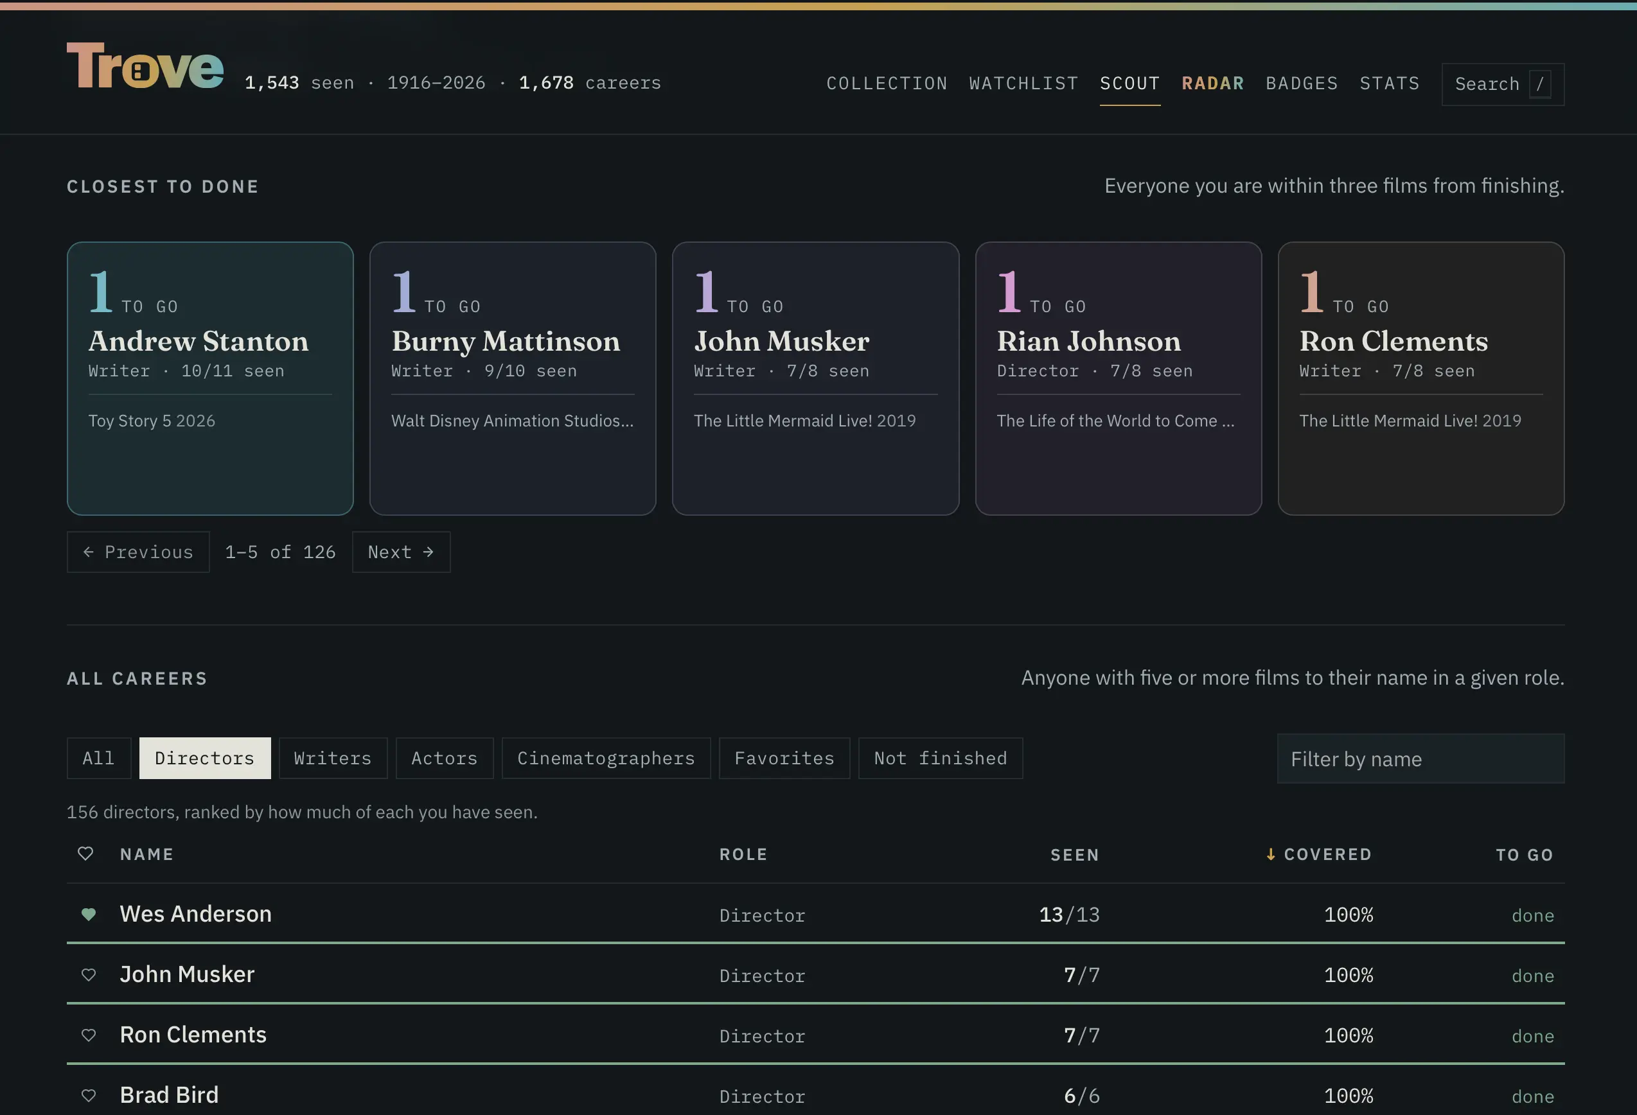Viewport: 1637px width, 1115px height.
Task: Click The Life of the World to Come title
Action: pos(1115,421)
